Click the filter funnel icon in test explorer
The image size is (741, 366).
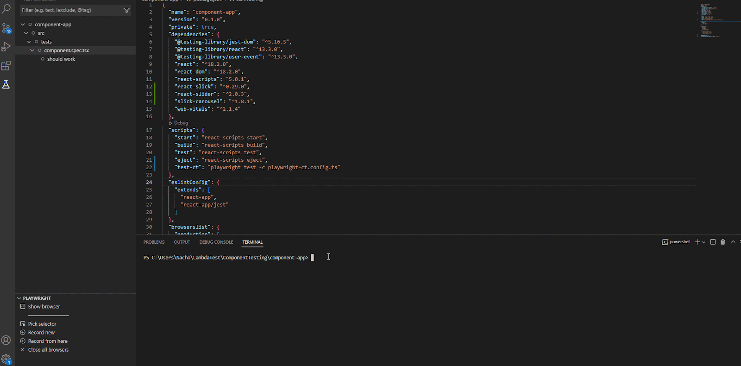[x=126, y=10]
